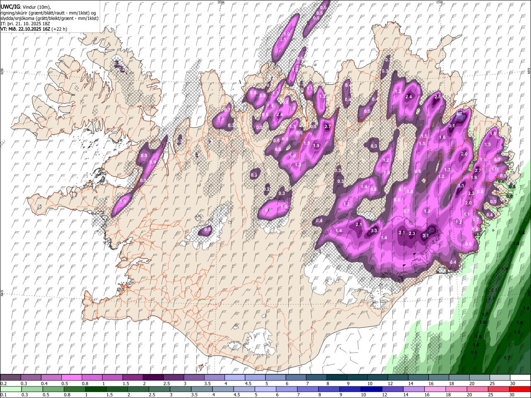
Task: Pick the pale periwinkle 5–6 rain legend swatch
Action: [x=265, y=389]
